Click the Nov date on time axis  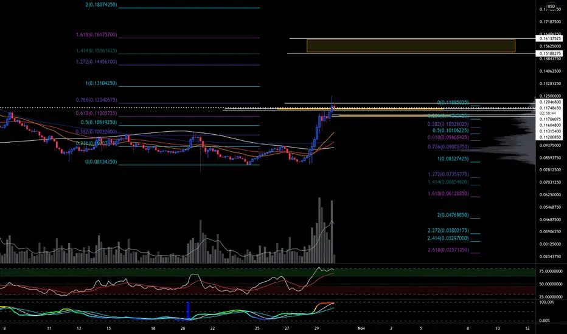361,328
